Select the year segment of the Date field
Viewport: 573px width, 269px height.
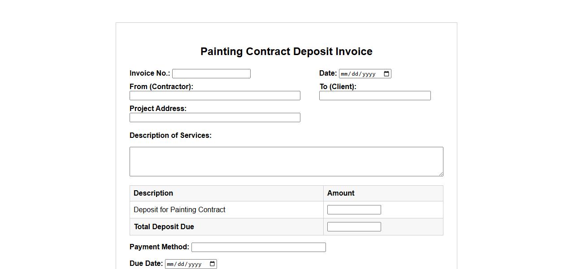[368, 74]
